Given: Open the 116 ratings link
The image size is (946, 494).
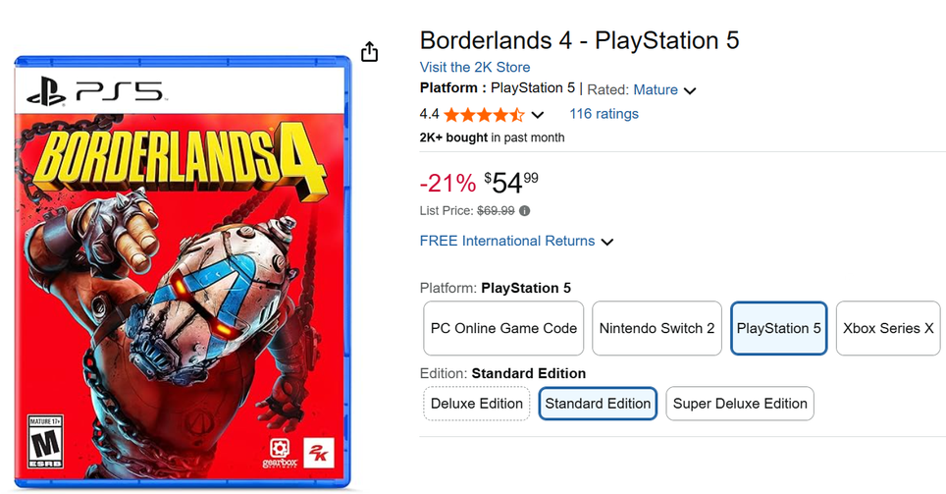Looking at the screenshot, I should pyautogui.click(x=604, y=114).
